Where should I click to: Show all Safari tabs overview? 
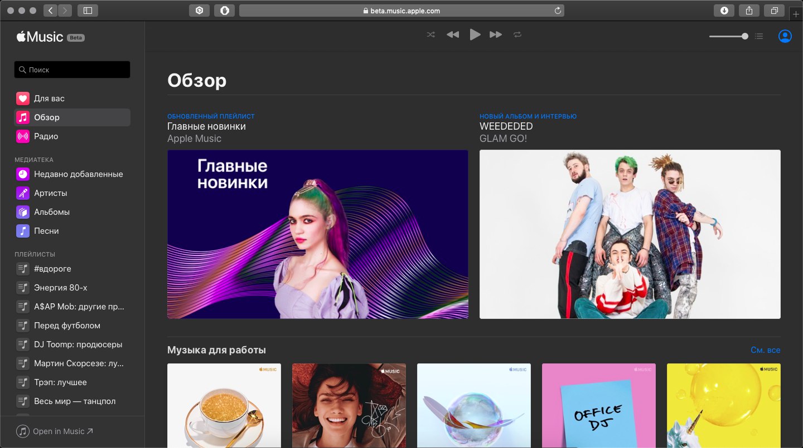click(775, 10)
